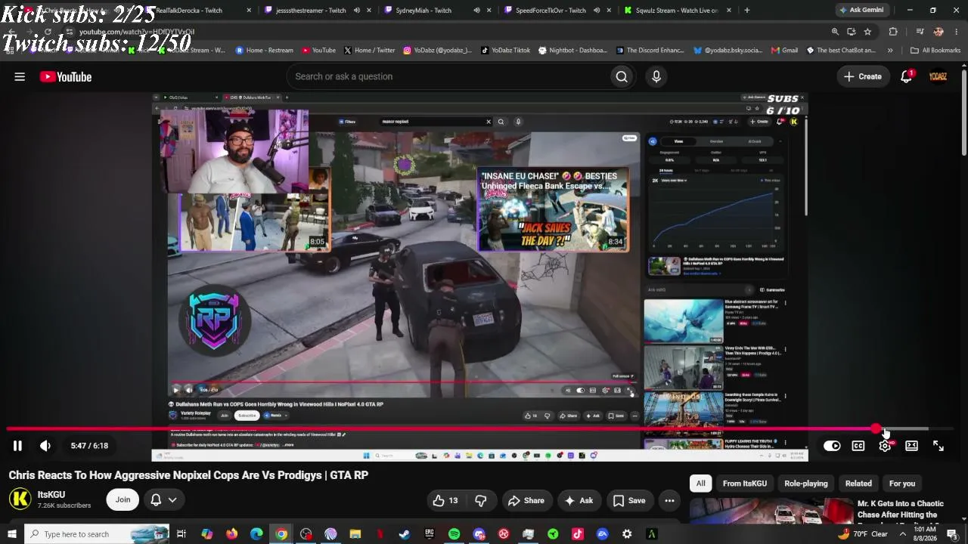Screen dimensions: 968x544
Task: Open the ItsKGU channel avatar
Action: pos(20,499)
